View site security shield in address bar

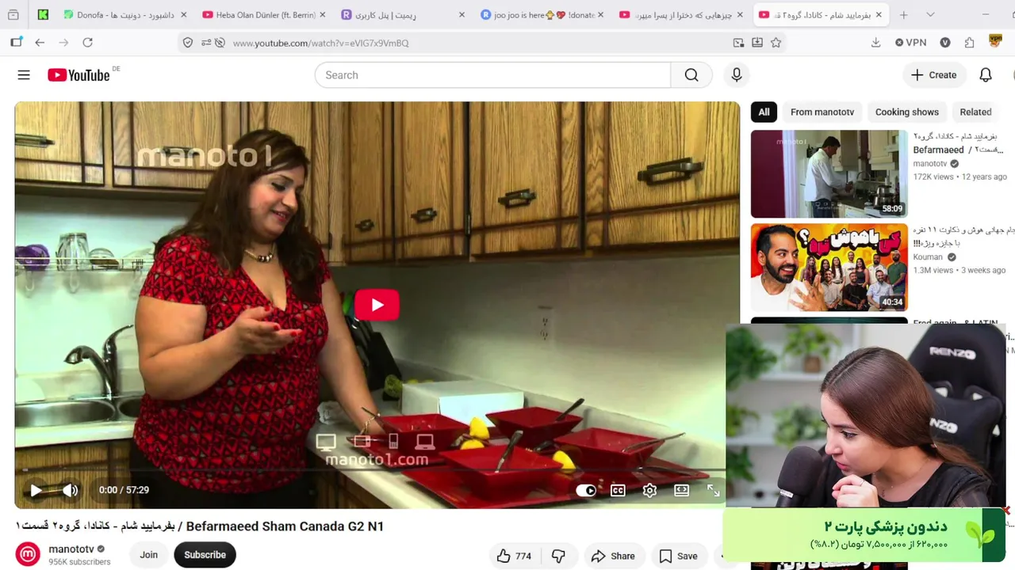[188, 43]
